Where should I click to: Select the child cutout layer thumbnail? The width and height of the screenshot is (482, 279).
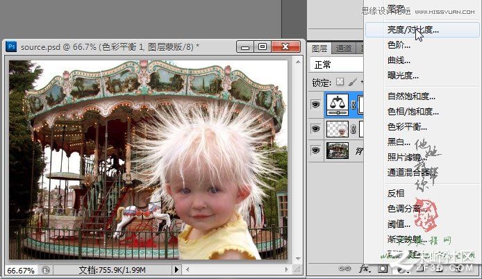tap(338, 129)
